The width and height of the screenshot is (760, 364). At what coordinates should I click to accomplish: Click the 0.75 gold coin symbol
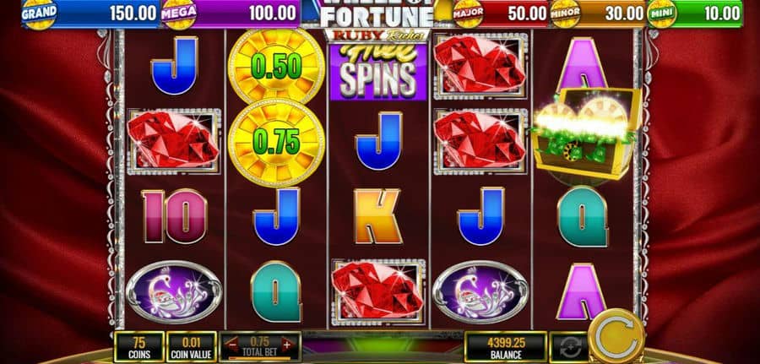pos(276,142)
